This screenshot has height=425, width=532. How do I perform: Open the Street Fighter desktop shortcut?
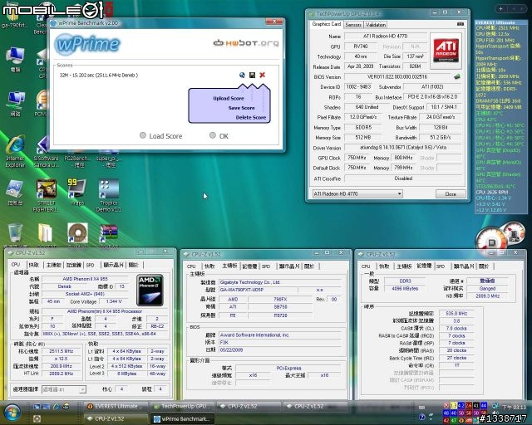47,195
